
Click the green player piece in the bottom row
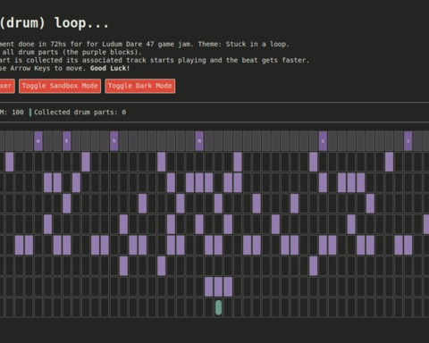(x=218, y=307)
